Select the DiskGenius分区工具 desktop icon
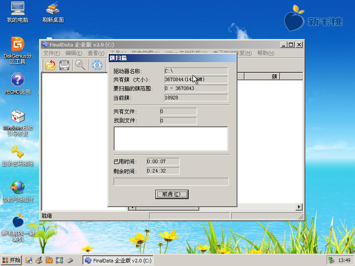Image resolution: width=355 pixels, height=266 pixels. tap(18, 51)
